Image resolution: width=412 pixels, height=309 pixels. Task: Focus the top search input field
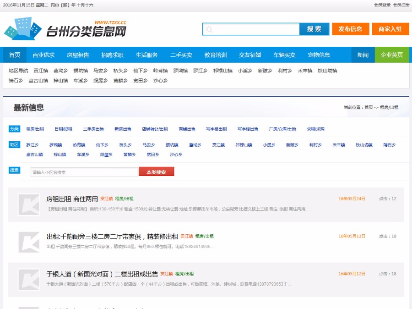click(251, 29)
